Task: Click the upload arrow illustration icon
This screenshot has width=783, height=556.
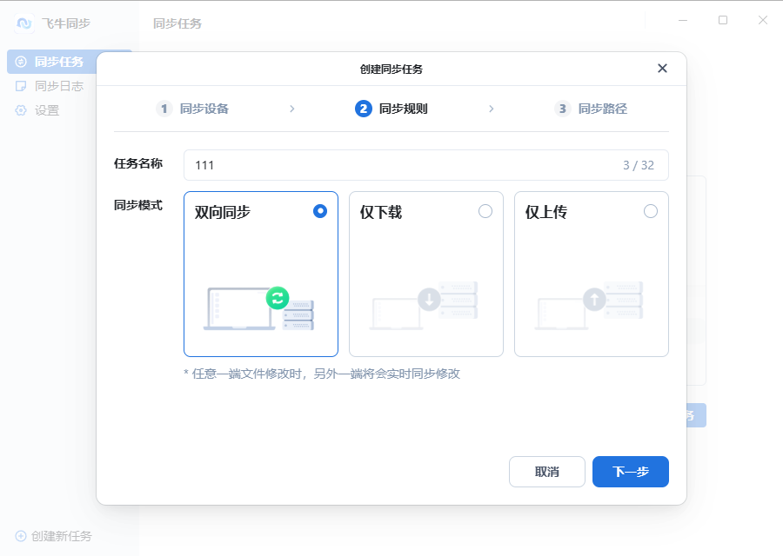Action: point(594,300)
